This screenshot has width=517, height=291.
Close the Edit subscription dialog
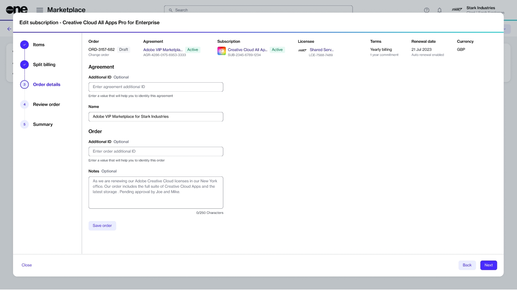tap(27, 265)
